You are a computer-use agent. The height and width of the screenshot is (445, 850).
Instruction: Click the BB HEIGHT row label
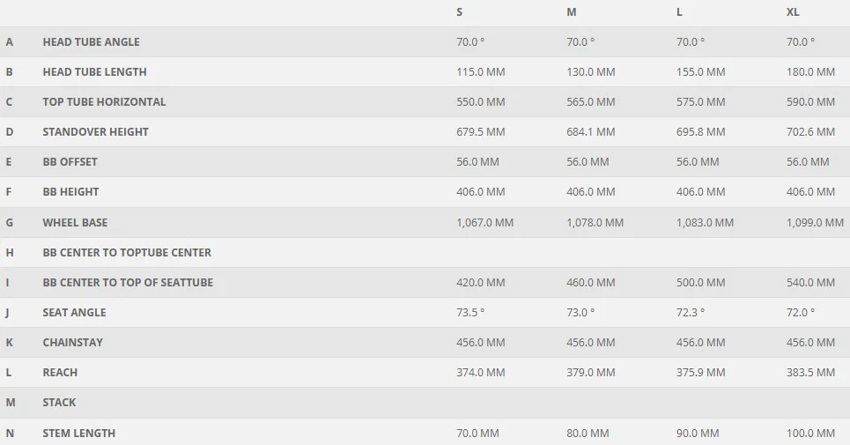[x=71, y=191]
